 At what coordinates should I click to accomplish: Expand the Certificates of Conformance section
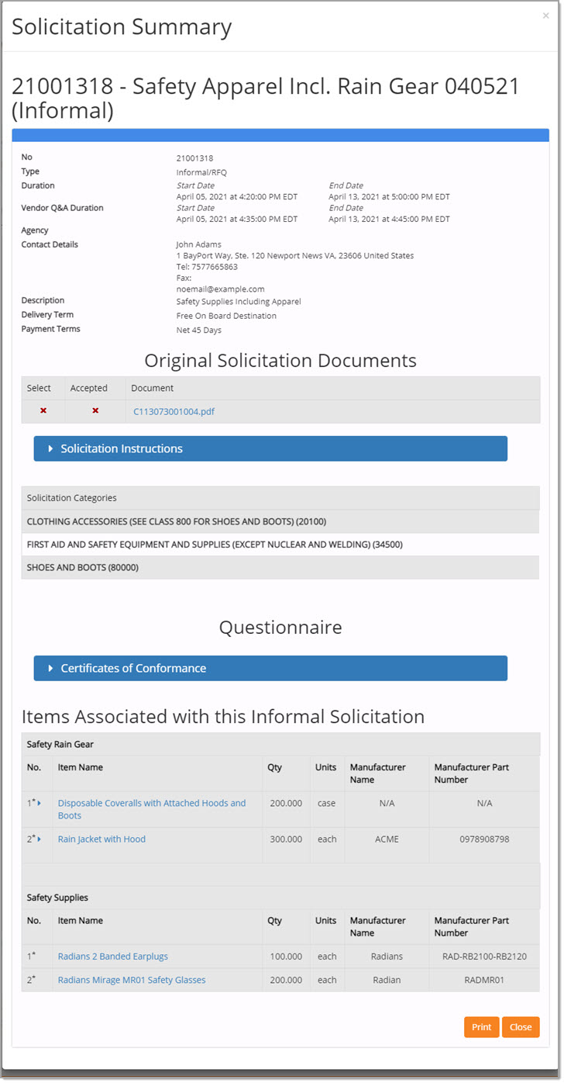[x=270, y=668]
